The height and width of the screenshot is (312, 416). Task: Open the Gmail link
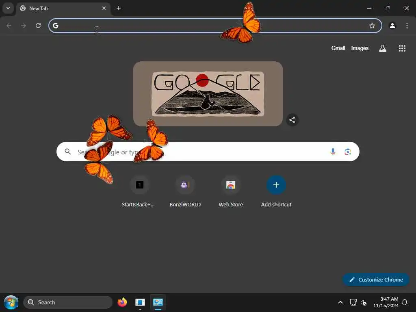(x=338, y=48)
